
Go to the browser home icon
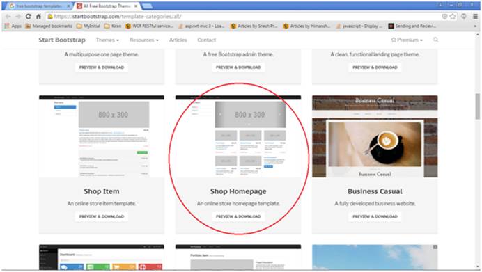click(x=38, y=16)
